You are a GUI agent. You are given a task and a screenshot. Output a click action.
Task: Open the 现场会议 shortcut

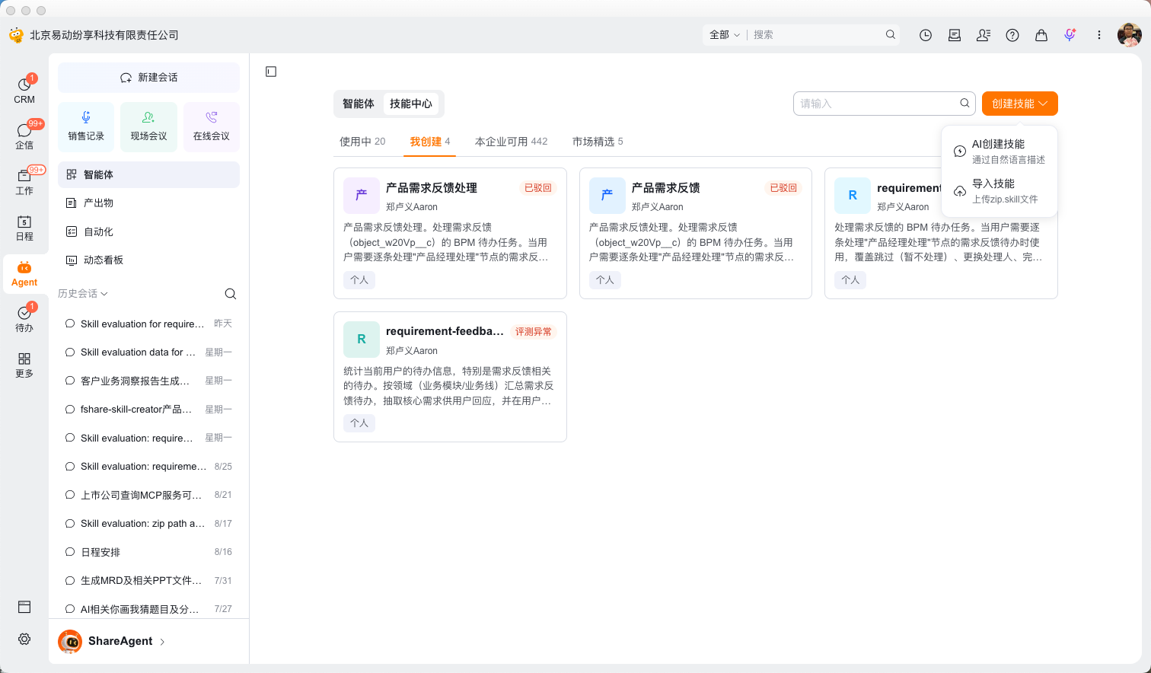point(148,126)
